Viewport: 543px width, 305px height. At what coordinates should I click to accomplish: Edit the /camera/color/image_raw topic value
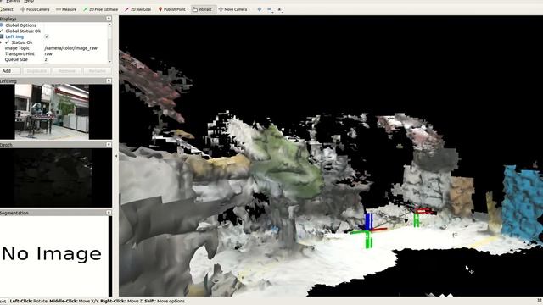click(70, 48)
